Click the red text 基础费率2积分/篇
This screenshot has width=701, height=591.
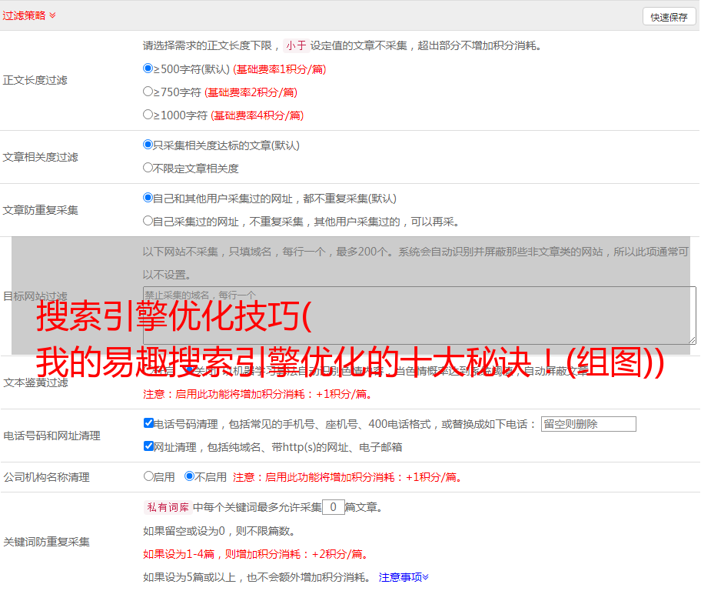[251, 92]
